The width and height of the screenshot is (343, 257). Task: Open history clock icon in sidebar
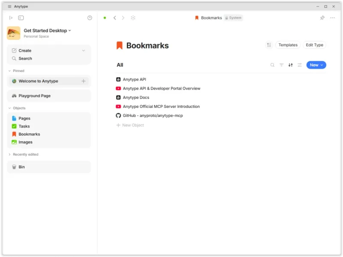90,18
